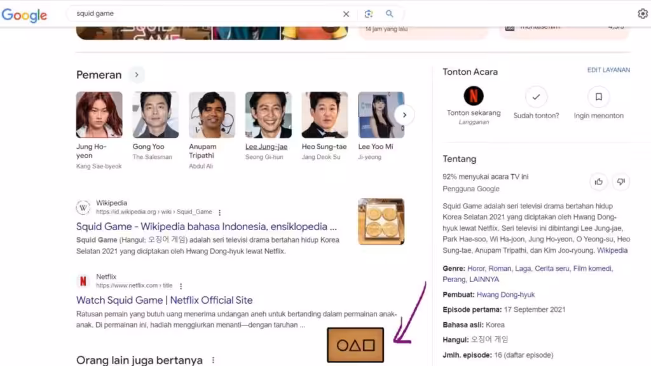651x366 pixels.
Task: Click the Netflix Tonton sekarang icon
Action: [474, 97]
